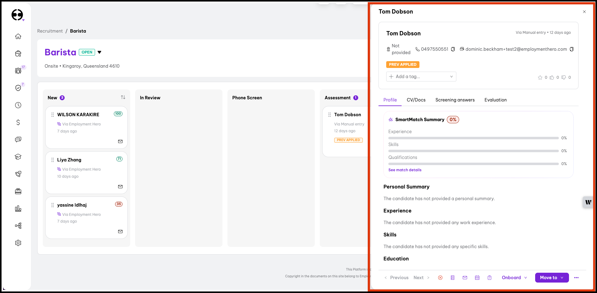This screenshot has width=597, height=293.
Task: Toggle the thumbs up vote
Action: coord(552,77)
